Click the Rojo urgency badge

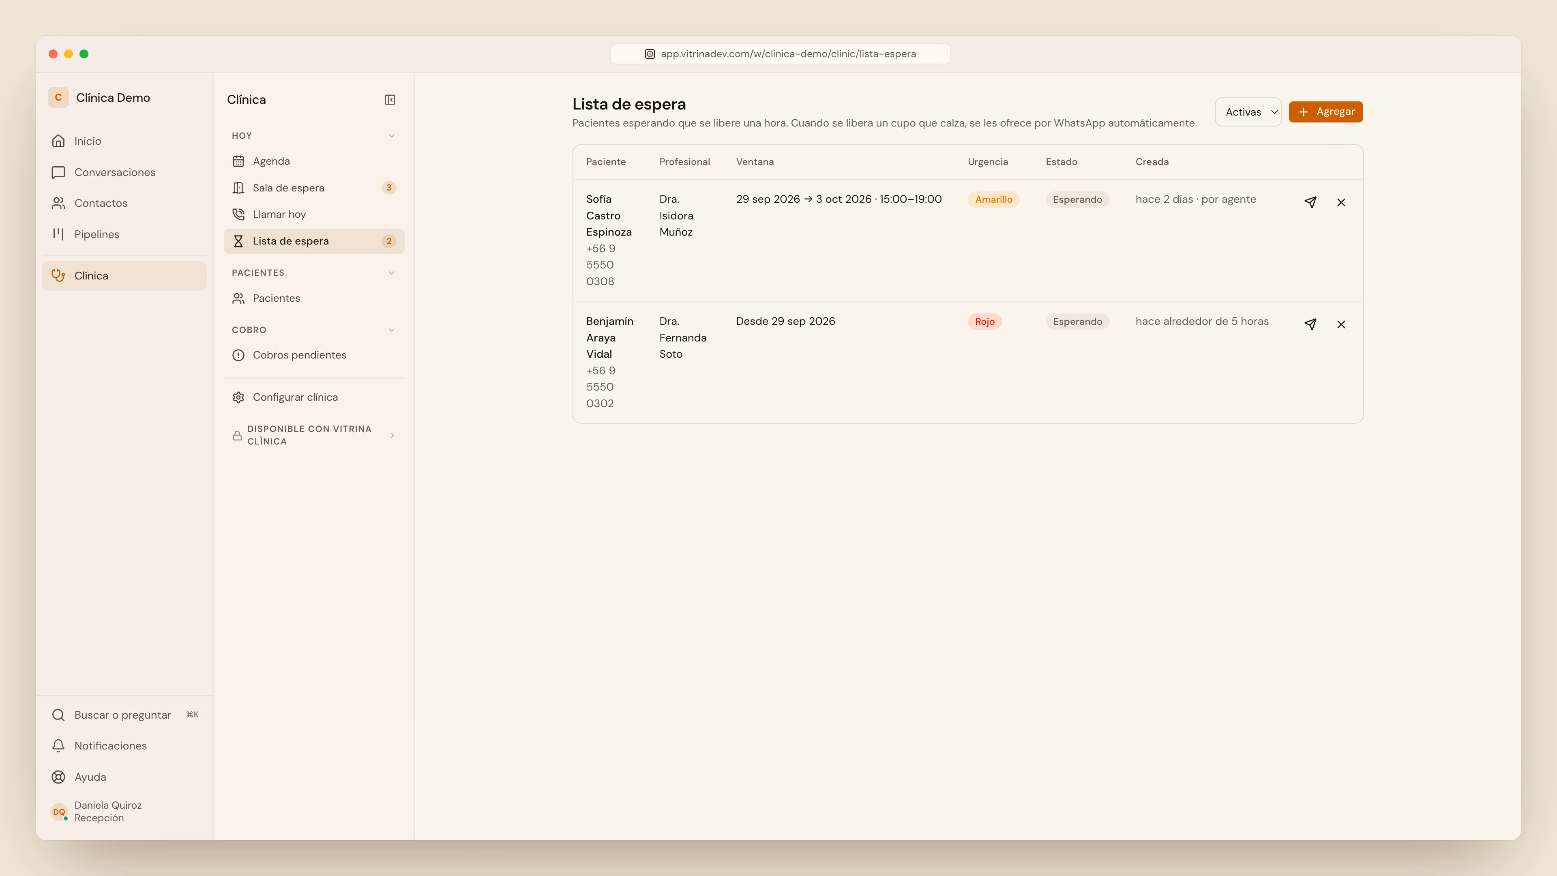click(984, 322)
